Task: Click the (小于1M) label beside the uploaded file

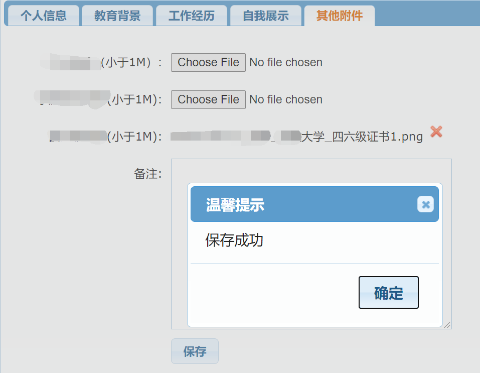Action: [134, 137]
